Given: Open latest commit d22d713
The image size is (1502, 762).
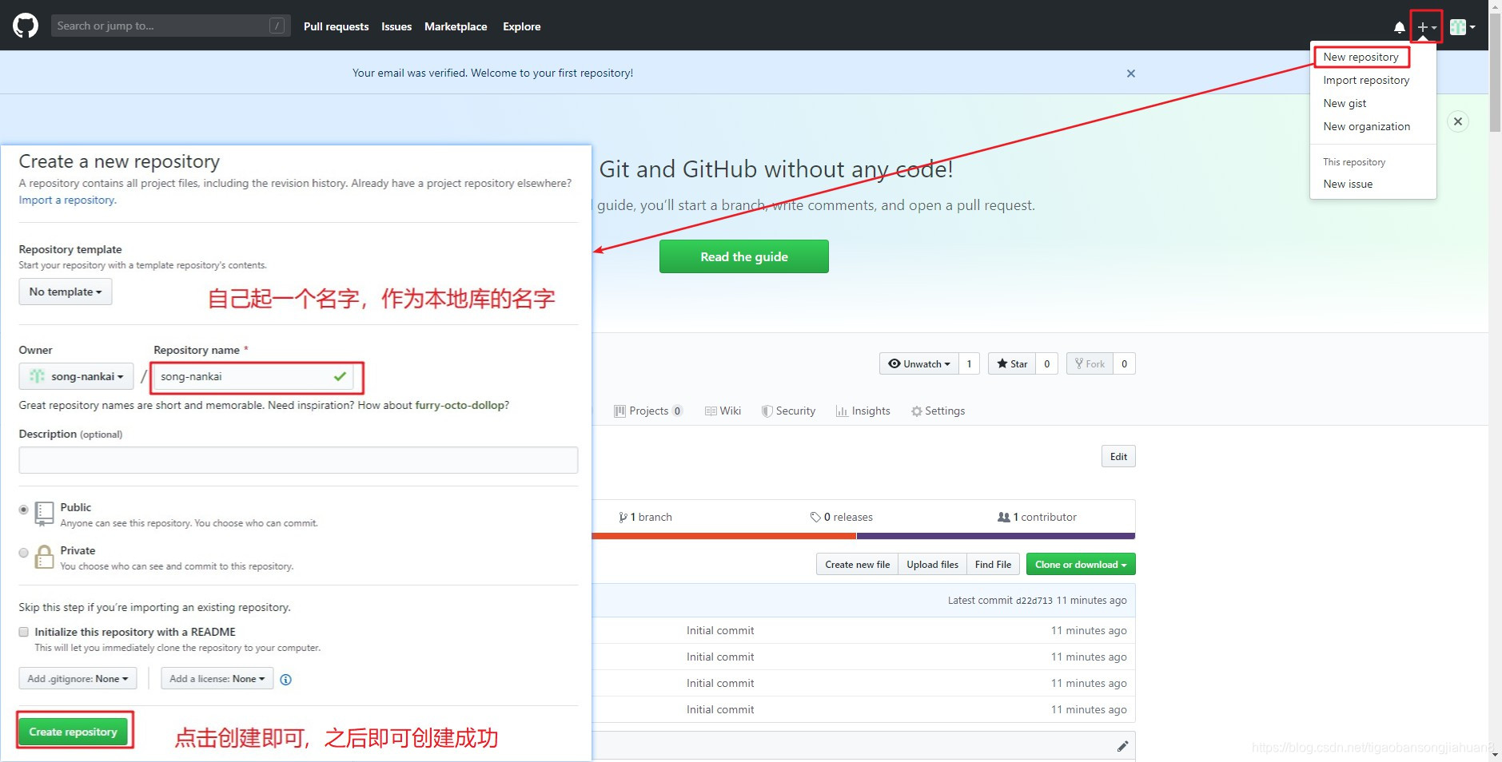Looking at the screenshot, I should click(x=1034, y=601).
